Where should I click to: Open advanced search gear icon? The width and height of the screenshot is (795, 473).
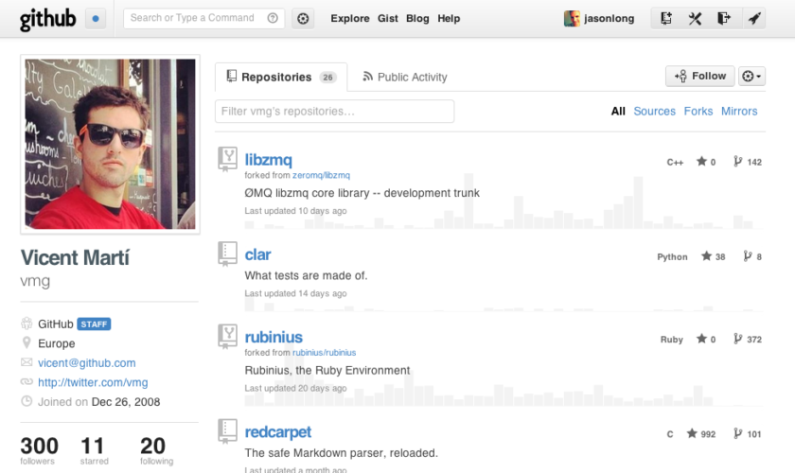[303, 18]
